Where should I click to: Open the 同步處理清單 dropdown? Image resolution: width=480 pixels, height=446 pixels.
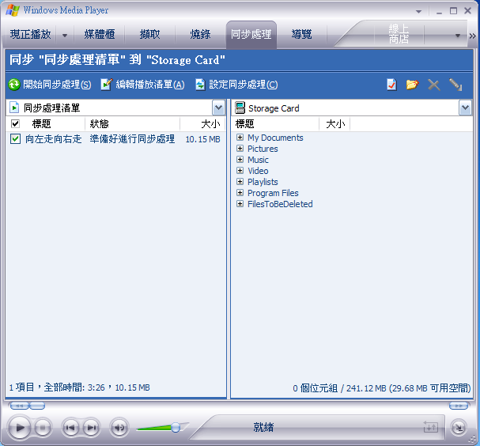[x=218, y=108]
